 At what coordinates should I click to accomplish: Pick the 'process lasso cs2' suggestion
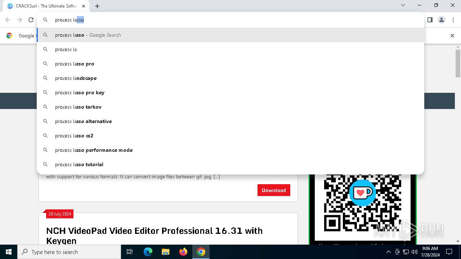230,136
